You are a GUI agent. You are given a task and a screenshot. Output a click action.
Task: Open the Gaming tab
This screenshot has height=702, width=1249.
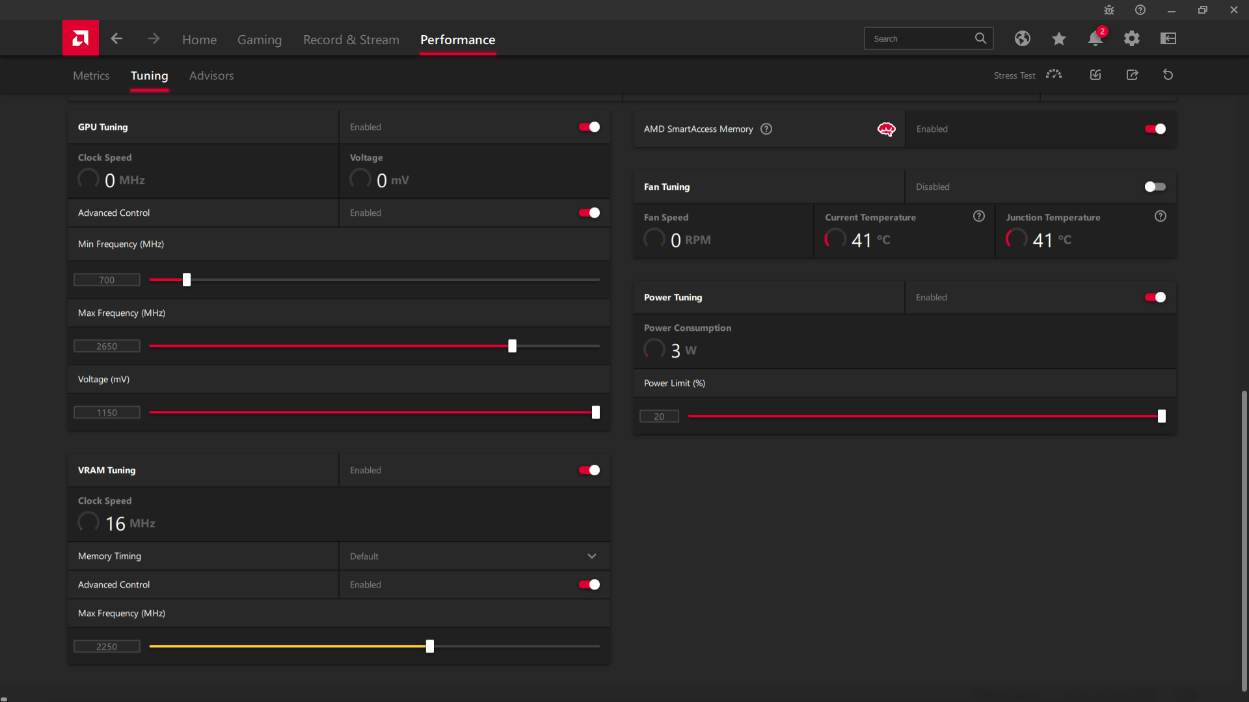259,40
